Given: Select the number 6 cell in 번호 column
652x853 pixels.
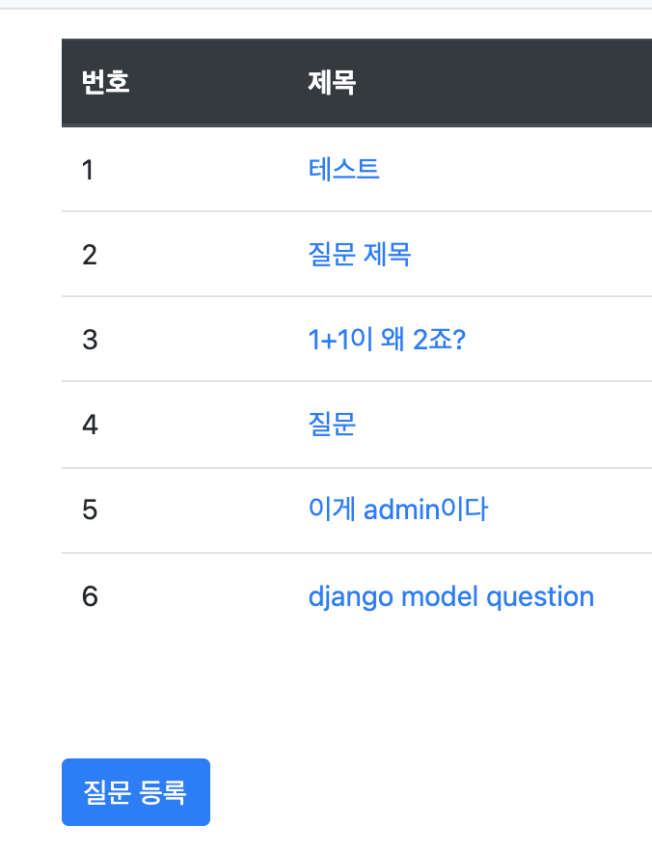Looking at the screenshot, I should point(90,596).
